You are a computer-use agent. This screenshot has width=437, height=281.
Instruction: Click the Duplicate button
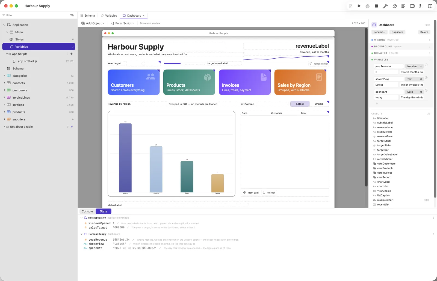click(x=397, y=32)
